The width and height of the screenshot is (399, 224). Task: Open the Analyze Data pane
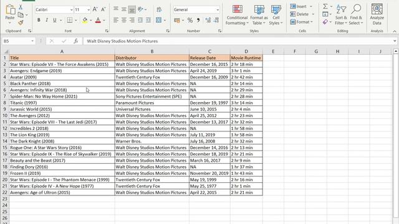click(377, 14)
